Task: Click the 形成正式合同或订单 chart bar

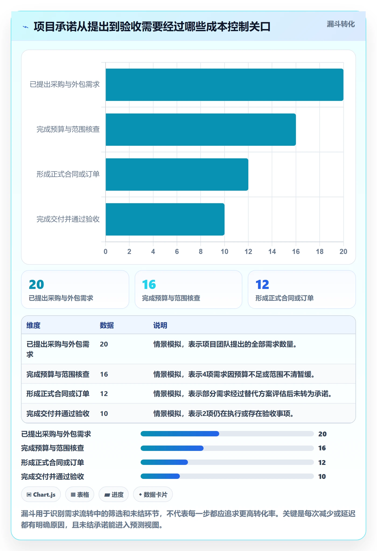Action: pyautogui.click(x=177, y=175)
